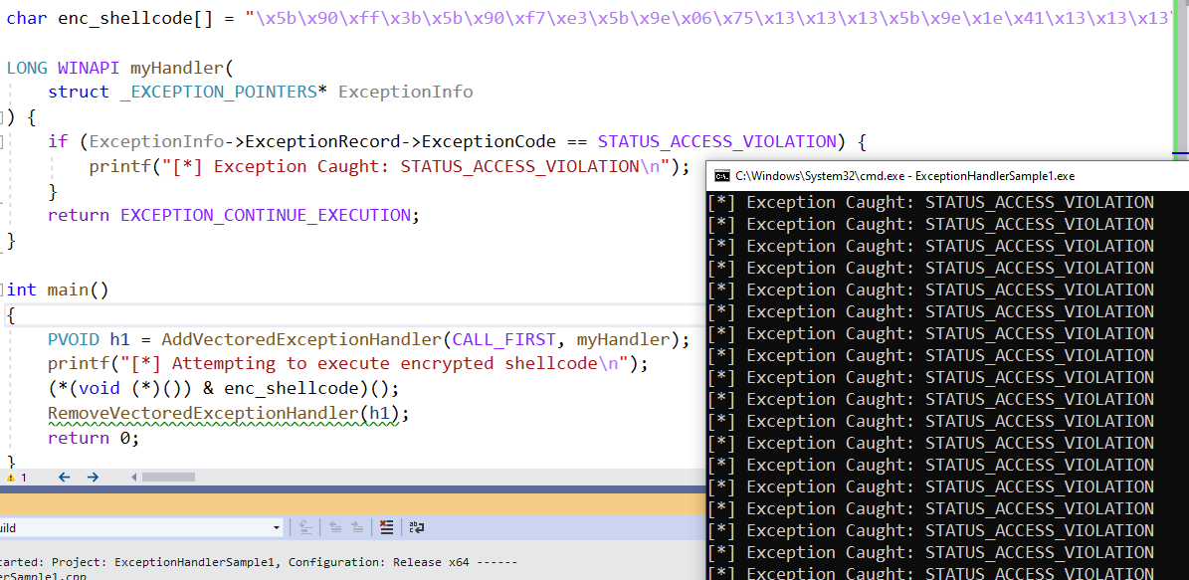Image resolution: width=1189 pixels, height=580 pixels.
Task: Click the editor horizontal scrollbar thumb
Action: (x=168, y=477)
